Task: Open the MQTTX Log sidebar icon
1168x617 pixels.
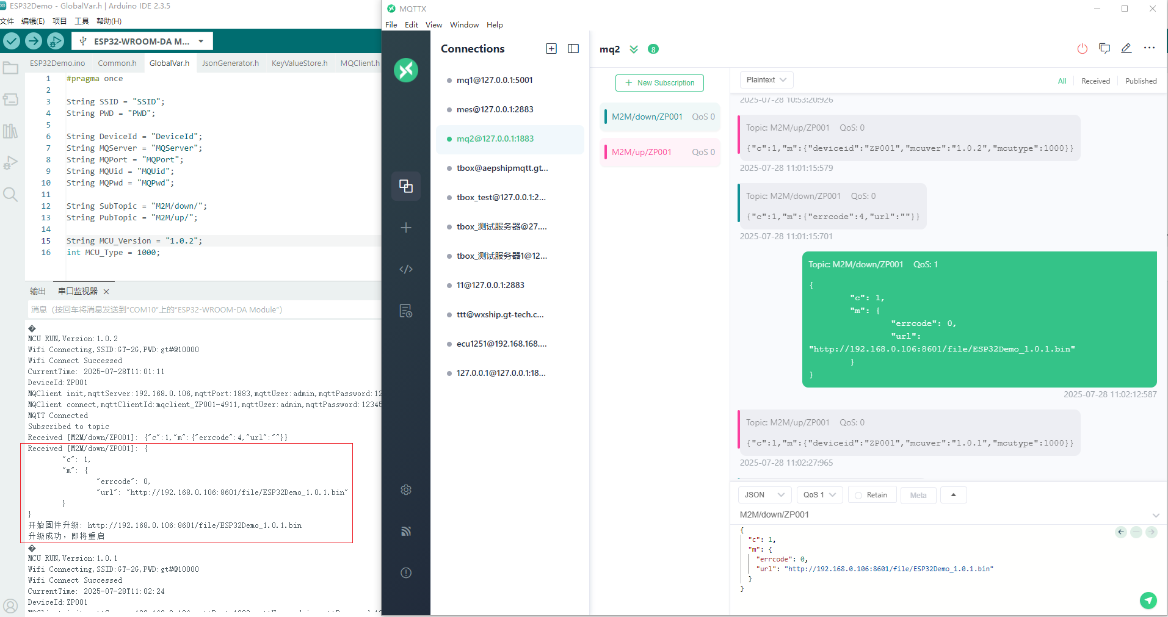Action: (406, 311)
